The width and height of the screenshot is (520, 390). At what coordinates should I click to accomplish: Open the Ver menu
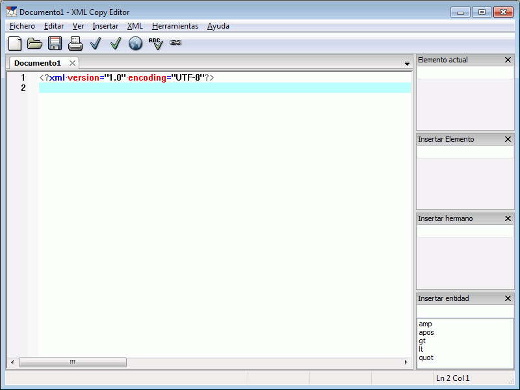(78, 26)
